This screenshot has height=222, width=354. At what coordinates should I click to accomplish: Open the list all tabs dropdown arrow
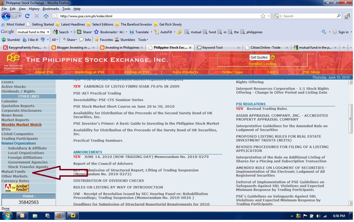[350, 48]
